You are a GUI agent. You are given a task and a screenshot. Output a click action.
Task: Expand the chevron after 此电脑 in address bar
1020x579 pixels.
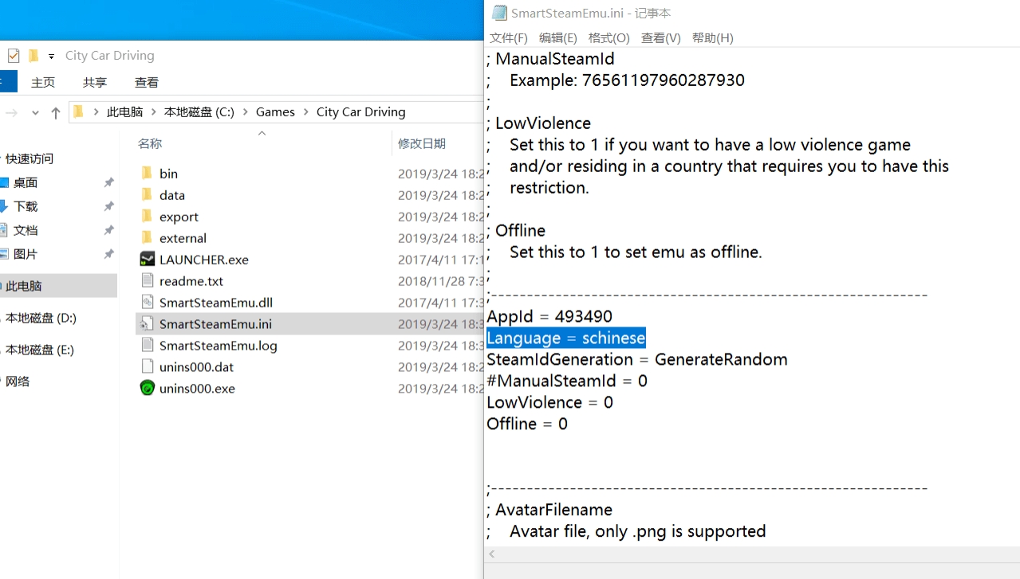point(154,112)
